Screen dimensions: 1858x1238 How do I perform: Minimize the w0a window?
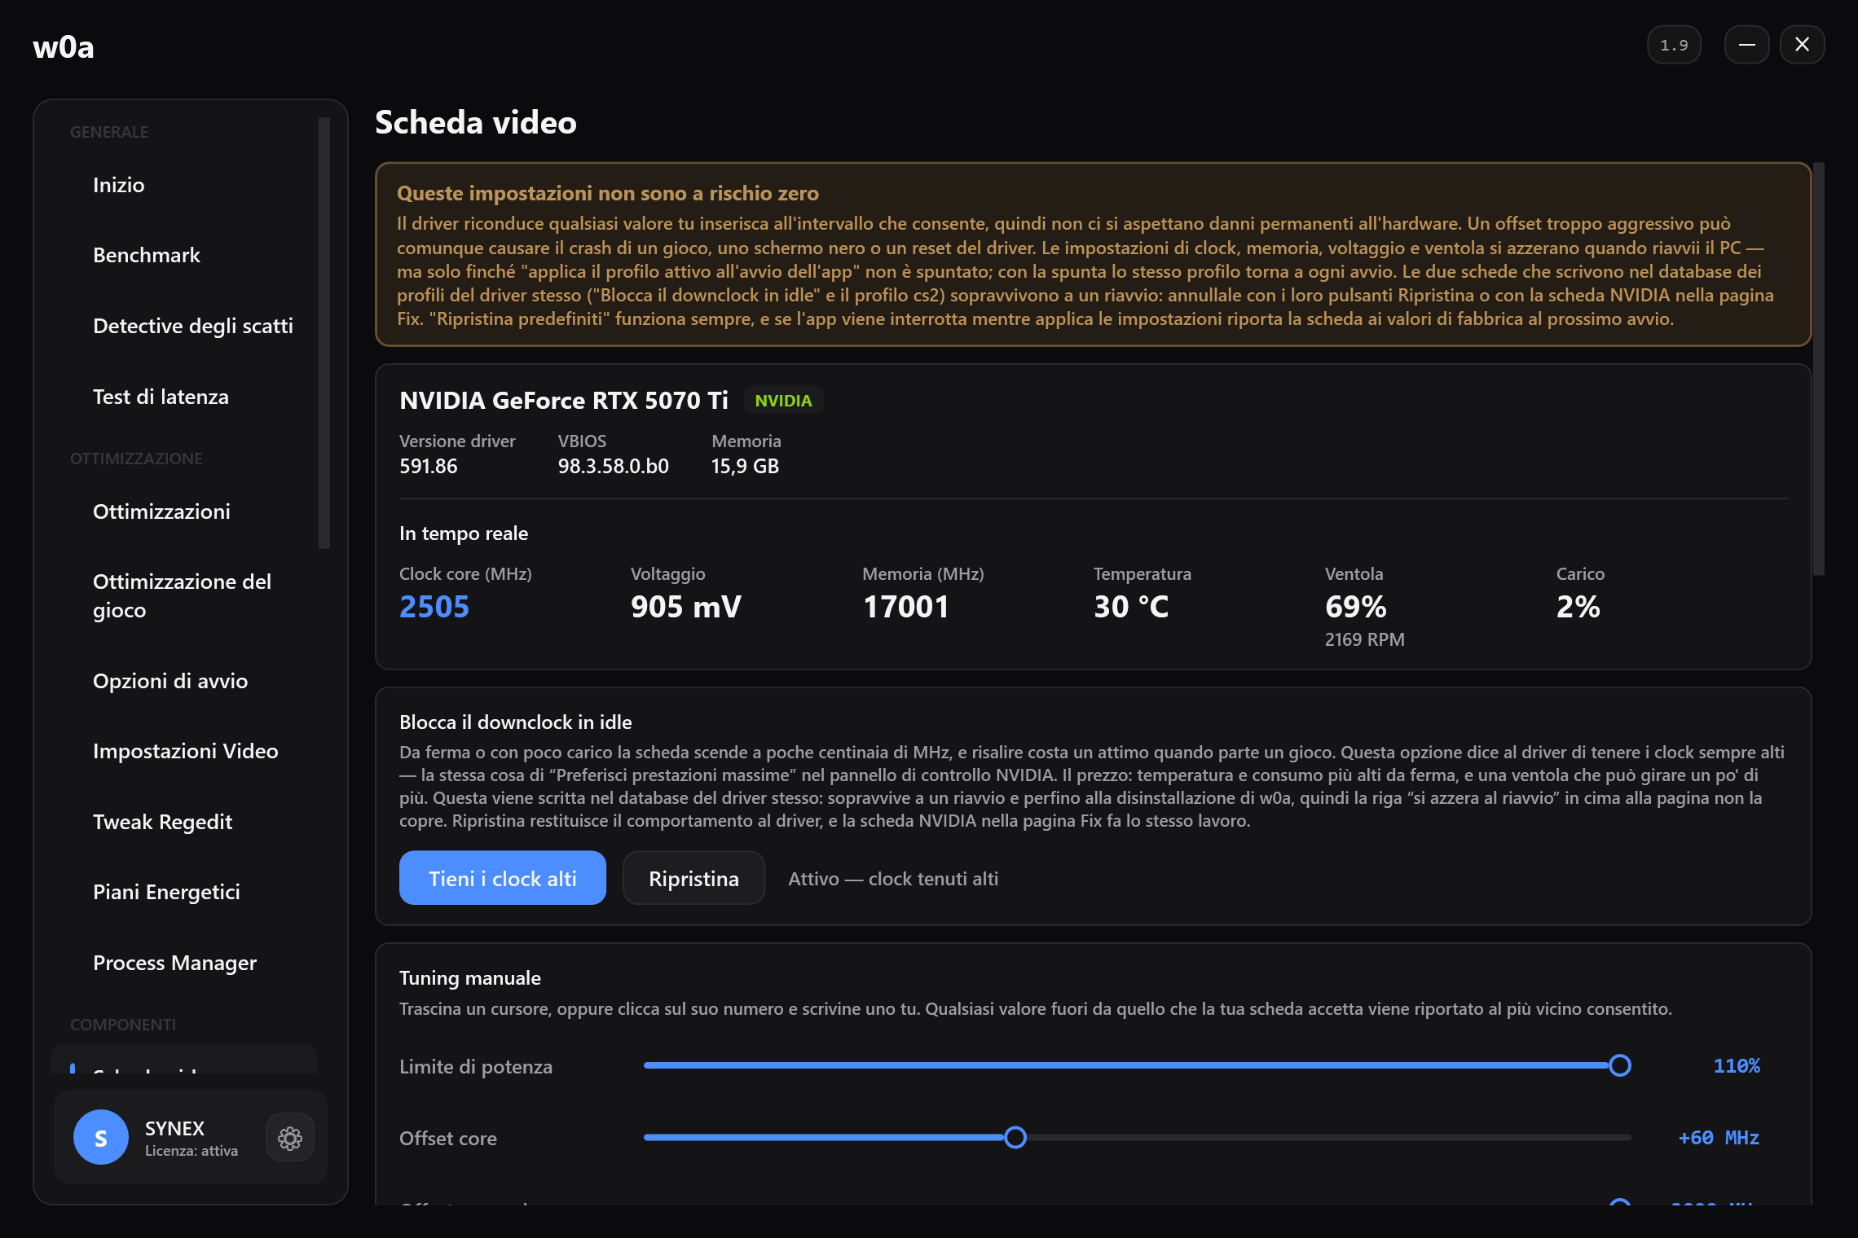1746,45
